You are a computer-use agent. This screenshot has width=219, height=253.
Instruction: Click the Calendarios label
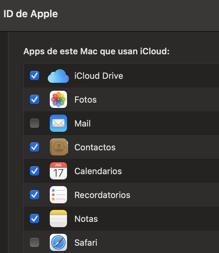(x=98, y=171)
